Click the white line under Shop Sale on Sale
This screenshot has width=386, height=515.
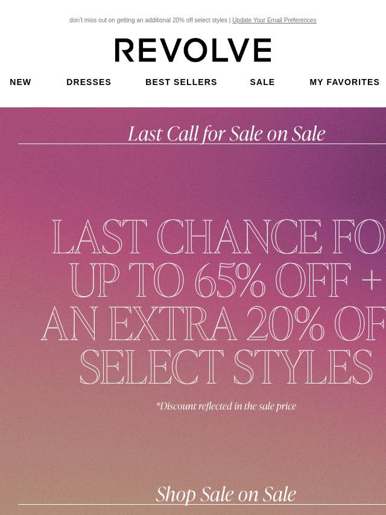tap(201, 505)
